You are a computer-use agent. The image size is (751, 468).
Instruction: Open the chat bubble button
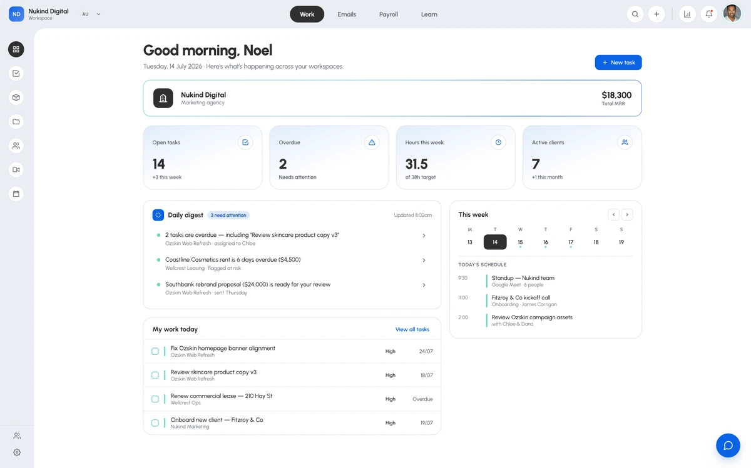click(728, 446)
